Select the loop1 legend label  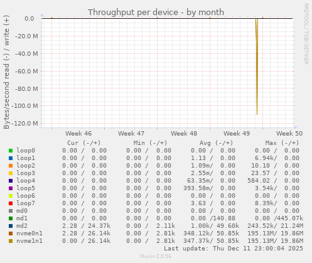pos(26,158)
